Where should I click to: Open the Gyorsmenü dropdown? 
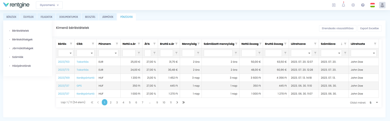point(49,5)
